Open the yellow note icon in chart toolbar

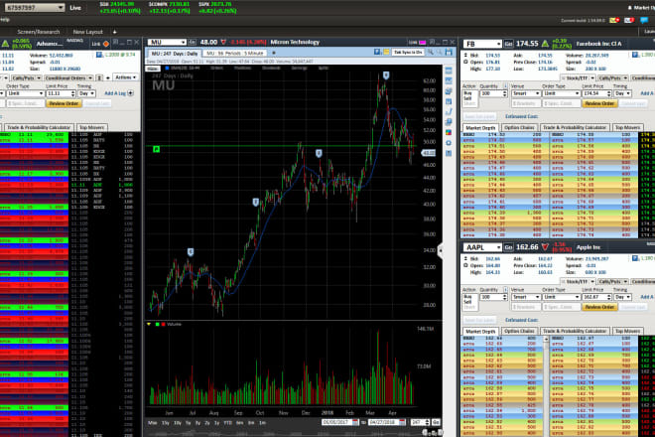(x=386, y=53)
